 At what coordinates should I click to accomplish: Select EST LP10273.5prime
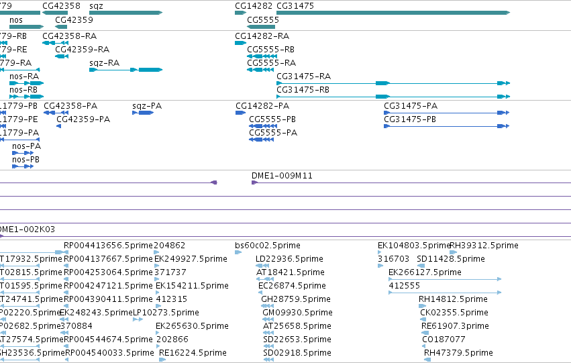tap(166, 313)
